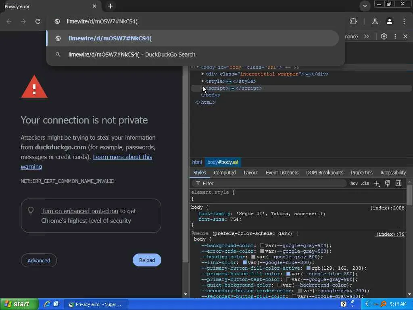Open a new tab with the plus button

coord(111,6)
